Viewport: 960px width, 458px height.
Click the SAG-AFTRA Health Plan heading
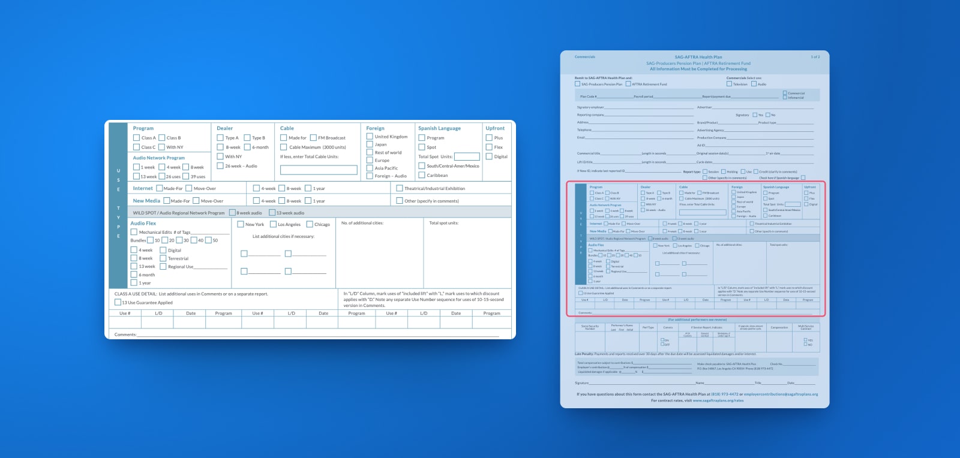click(x=698, y=57)
